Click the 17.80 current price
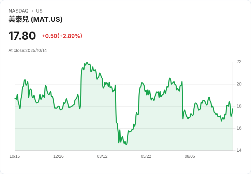The width and height of the screenshot is (251, 174). pos(22,36)
